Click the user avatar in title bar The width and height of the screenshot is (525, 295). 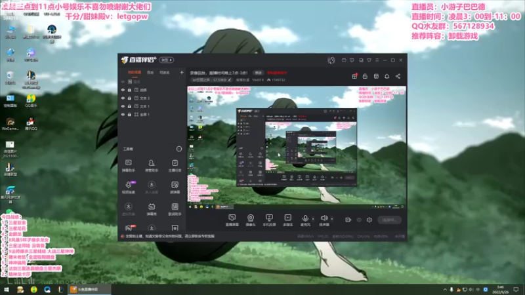tap(331, 60)
